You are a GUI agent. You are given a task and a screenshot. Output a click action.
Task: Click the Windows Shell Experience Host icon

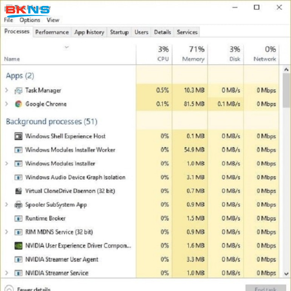click(x=18, y=136)
